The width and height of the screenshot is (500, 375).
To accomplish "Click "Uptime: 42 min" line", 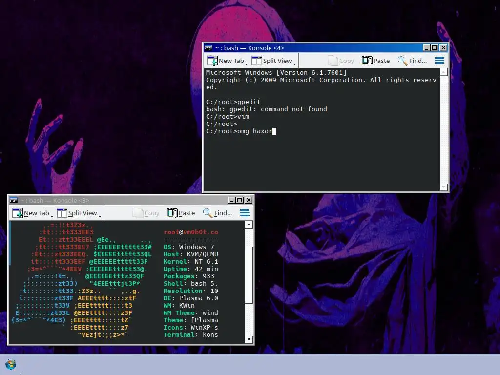I will coord(191,269).
